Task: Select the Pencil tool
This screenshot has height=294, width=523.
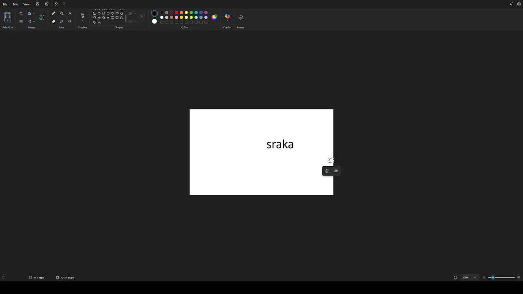Action: coord(54,13)
